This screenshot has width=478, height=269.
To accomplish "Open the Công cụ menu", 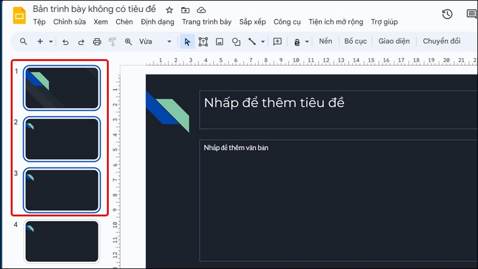I will (287, 22).
